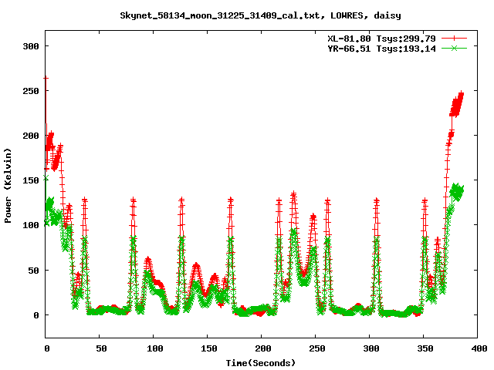Image resolution: width=494 pixels, height=370 pixels.
Task: Click the y-axis tick label '250'
Action: tap(31, 91)
